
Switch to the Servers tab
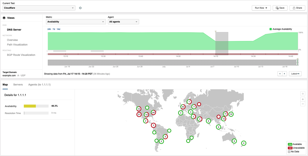(x=18, y=85)
